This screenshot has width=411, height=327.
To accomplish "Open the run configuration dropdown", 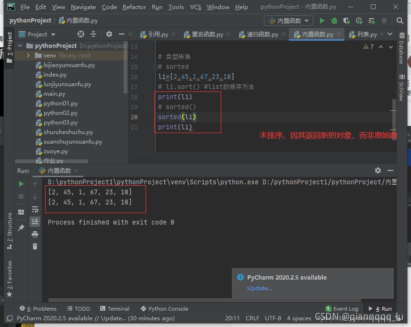I will point(288,21).
